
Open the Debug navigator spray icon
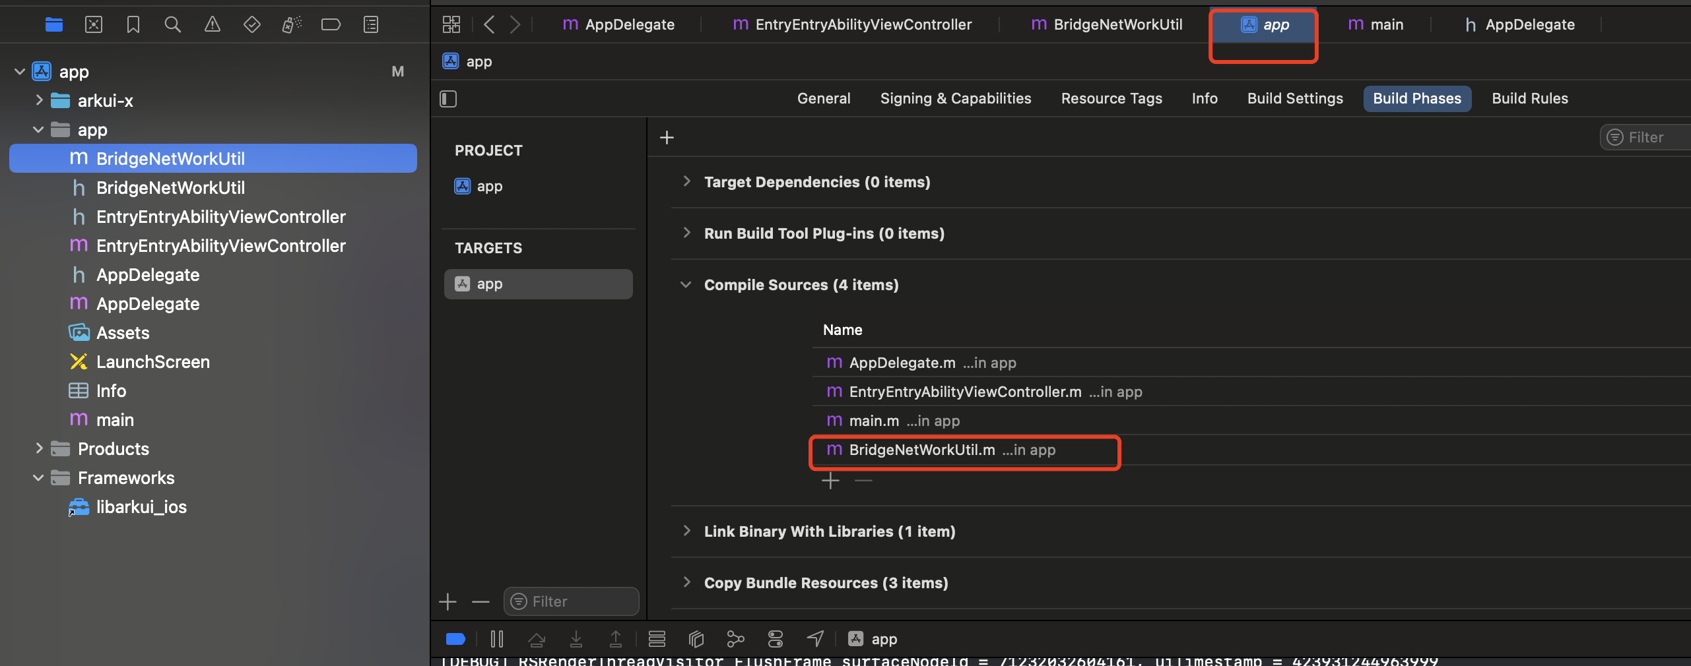292,25
